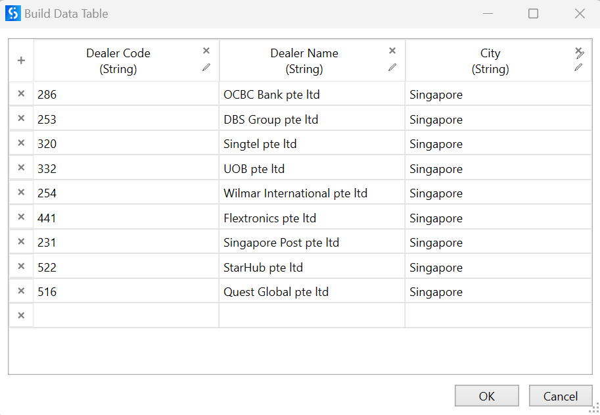Delete the empty last row
Screen dimensions: 600x415
21,316
